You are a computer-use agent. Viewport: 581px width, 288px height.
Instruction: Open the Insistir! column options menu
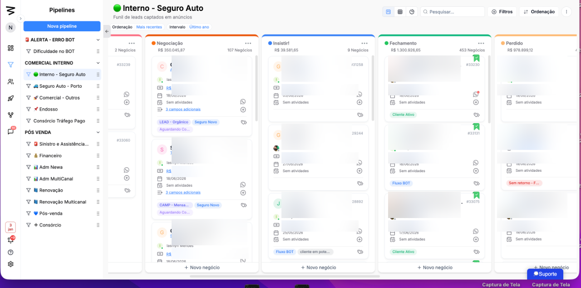(x=364, y=43)
